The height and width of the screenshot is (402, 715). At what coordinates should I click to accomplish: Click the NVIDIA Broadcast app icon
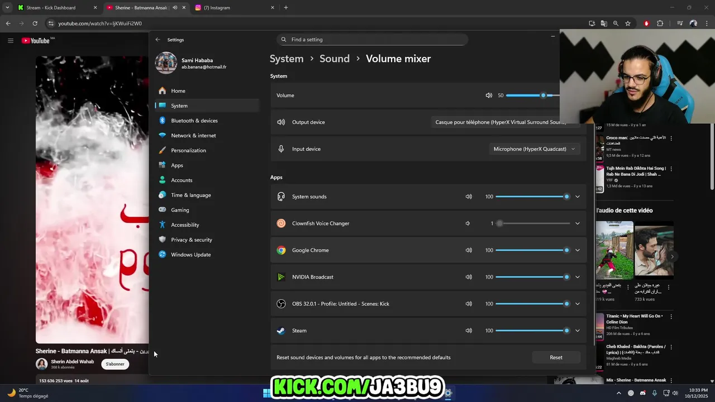(281, 277)
